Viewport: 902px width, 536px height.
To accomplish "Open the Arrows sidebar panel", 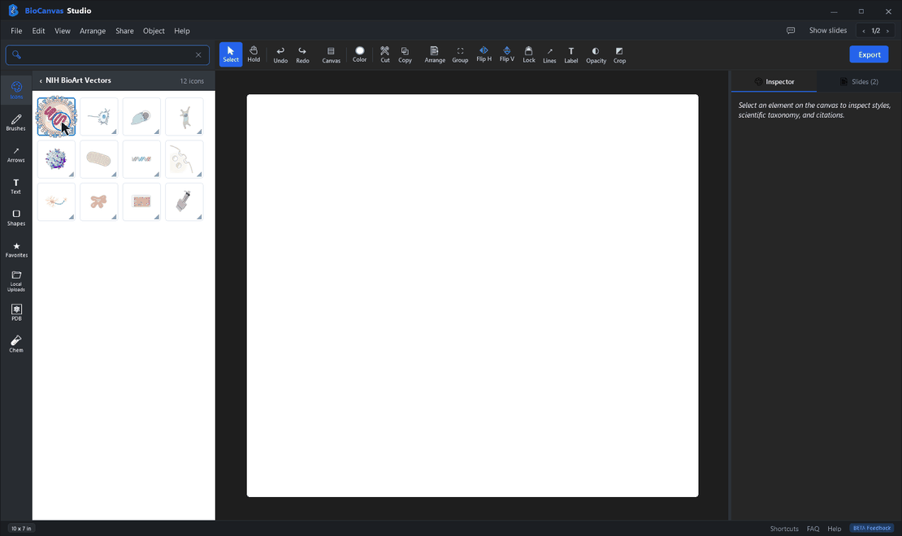I will 16,154.
